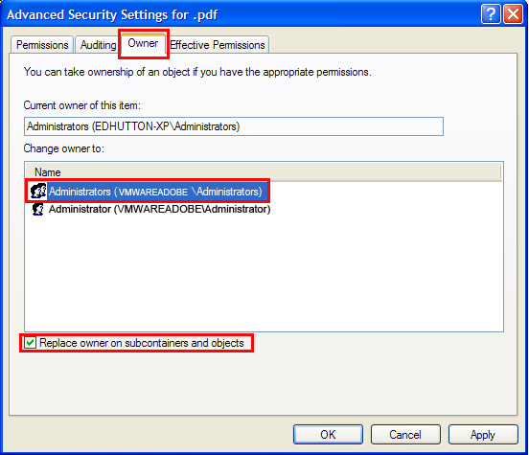
Task: Click the dialog title bar text
Action: [x=112, y=14]
